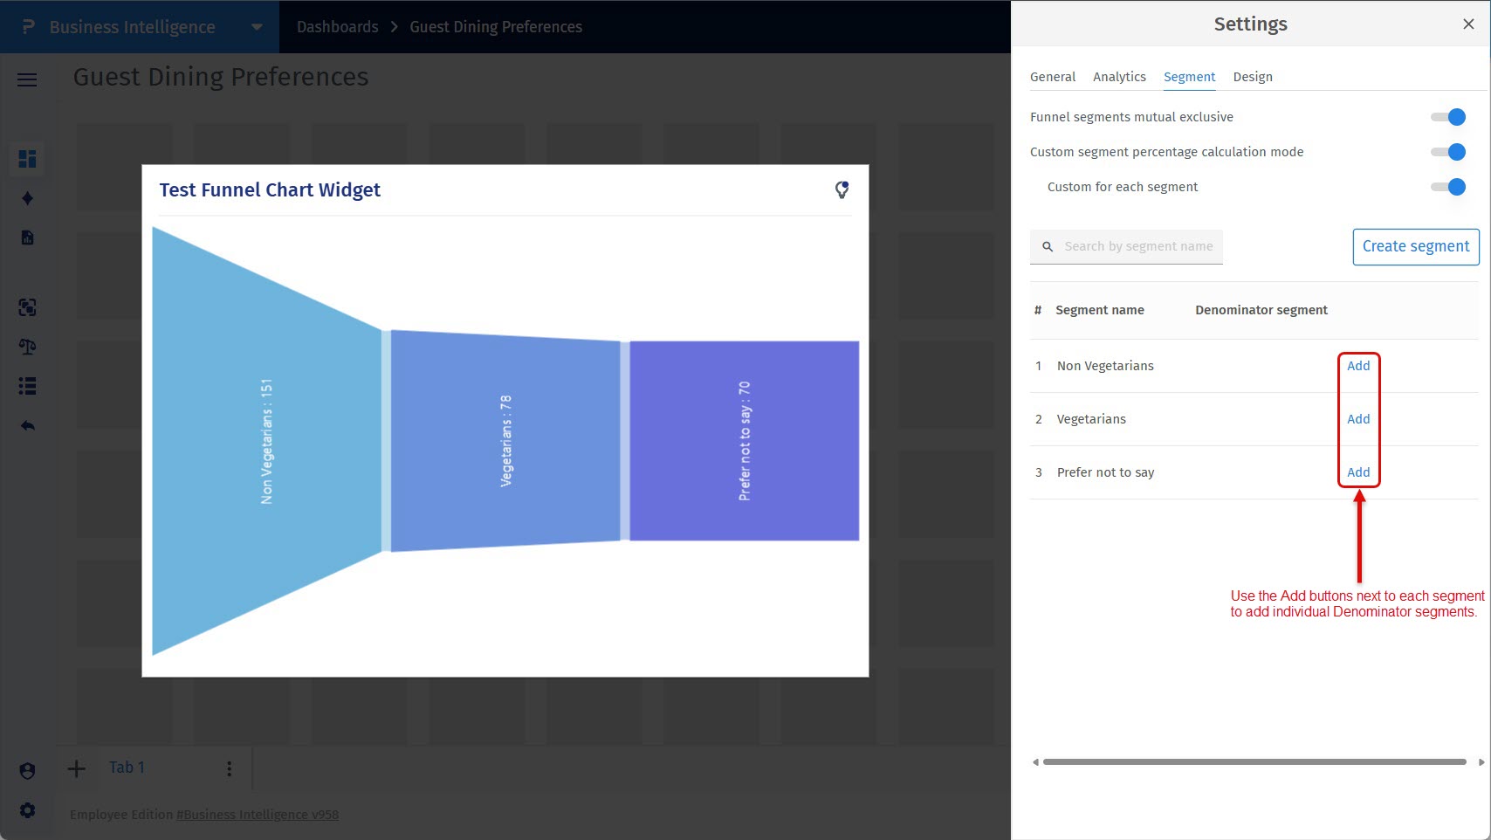Switch to the Design settings tab

click(1253, 77)
